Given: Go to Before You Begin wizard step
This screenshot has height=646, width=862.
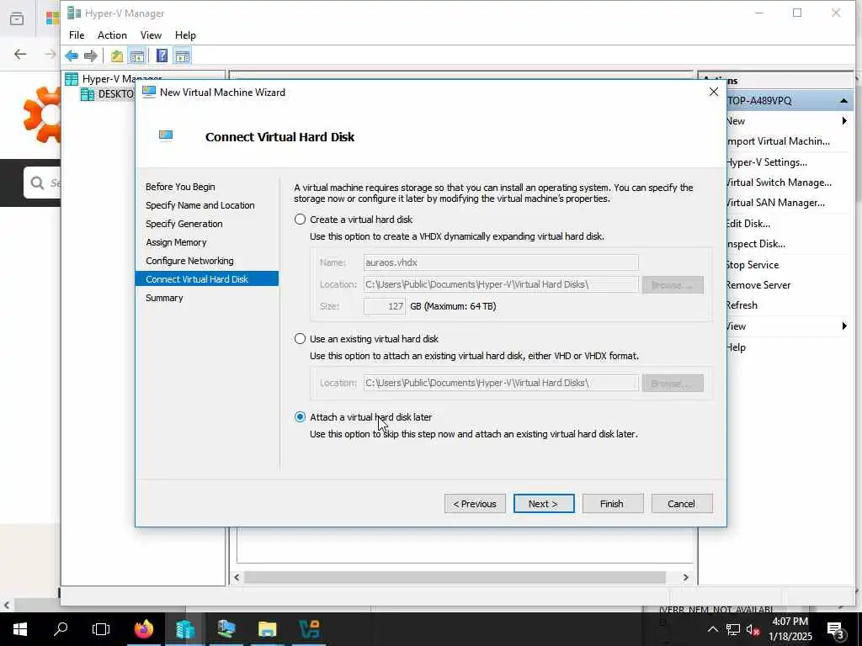Looking at the screenshot, I should pyautogui.click(x=180, y=187).
